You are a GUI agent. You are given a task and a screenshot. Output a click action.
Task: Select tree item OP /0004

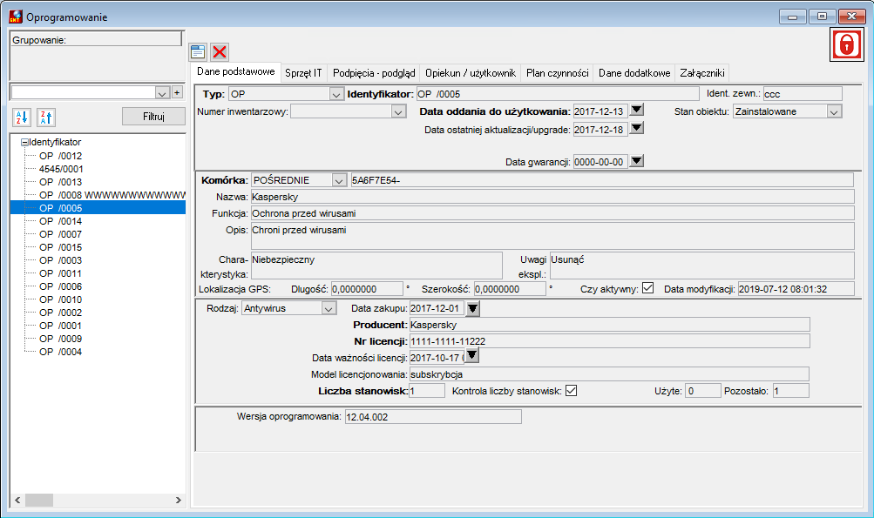point(60,352)
